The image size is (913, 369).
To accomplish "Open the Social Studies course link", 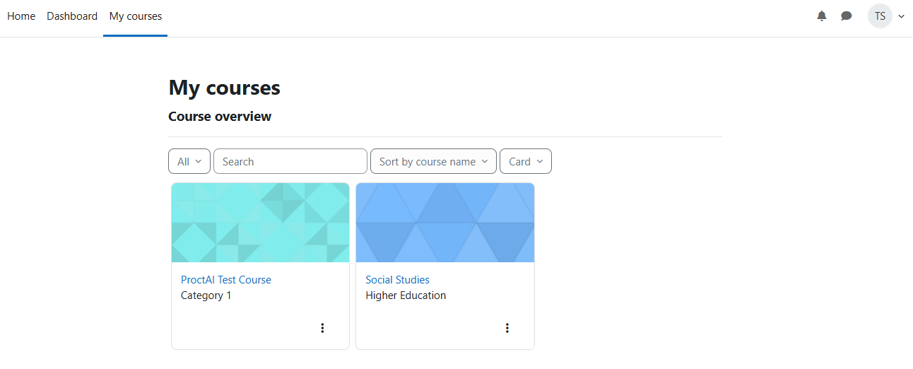I will [x=397, y=280].
